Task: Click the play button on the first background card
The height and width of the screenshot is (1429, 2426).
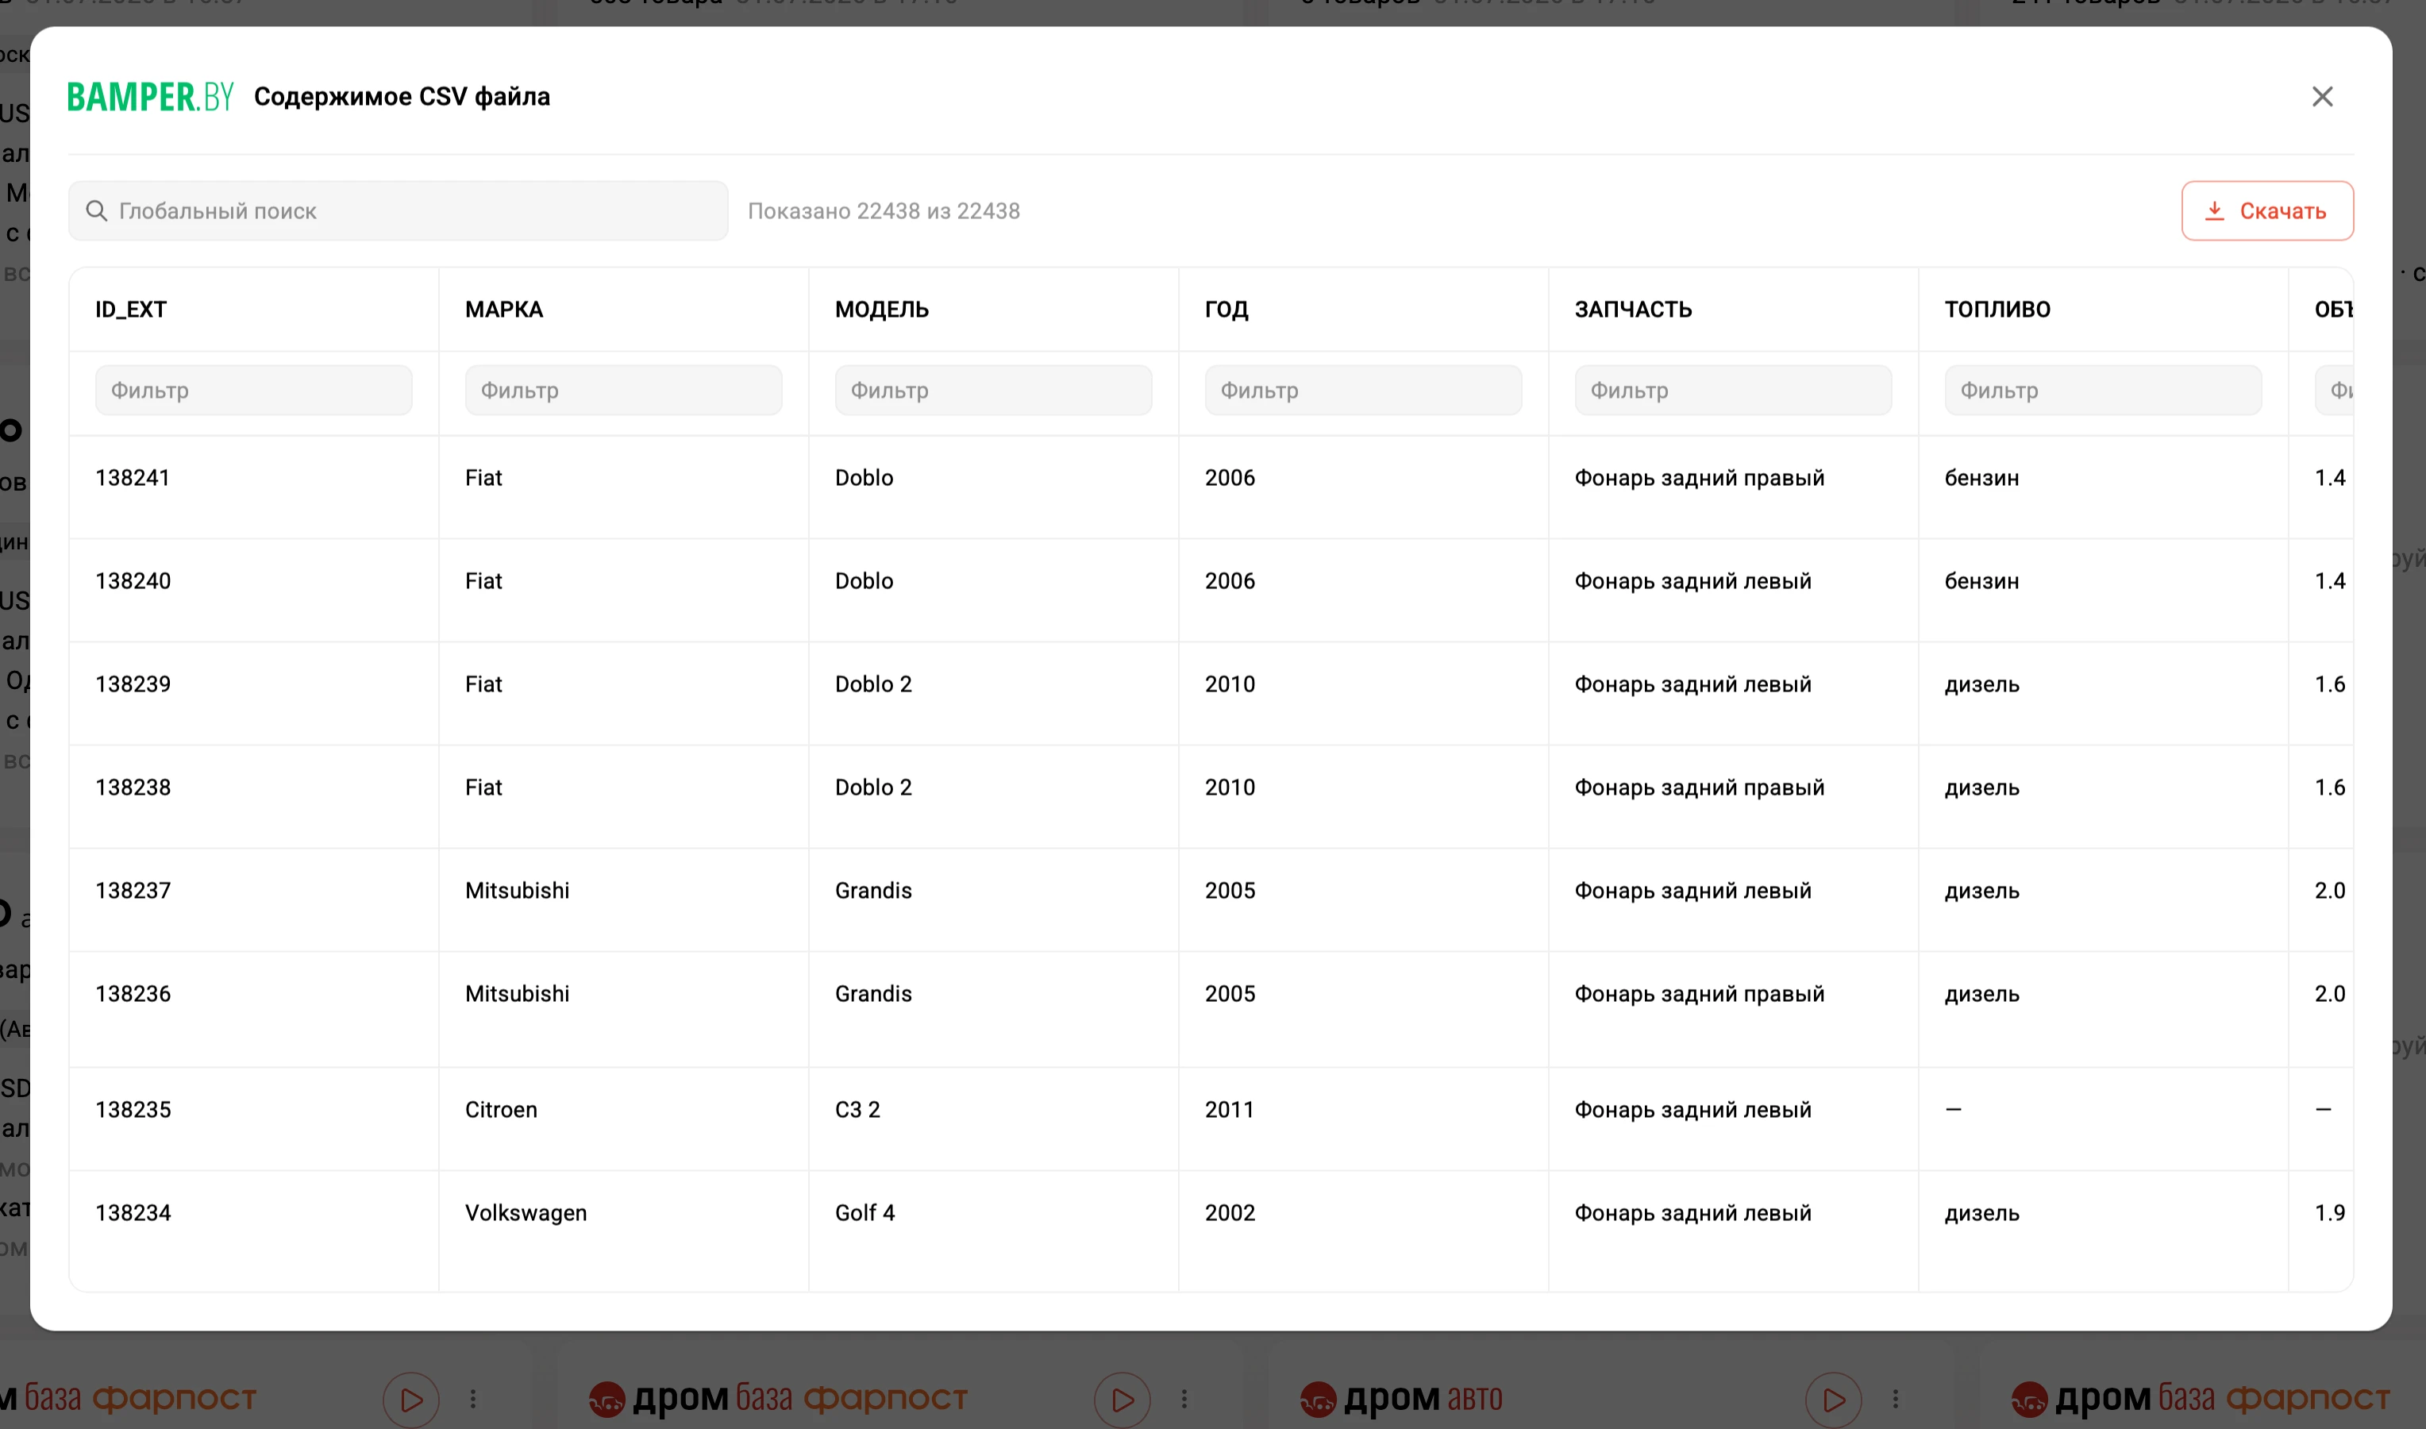Action: [x=411, y=1399]
